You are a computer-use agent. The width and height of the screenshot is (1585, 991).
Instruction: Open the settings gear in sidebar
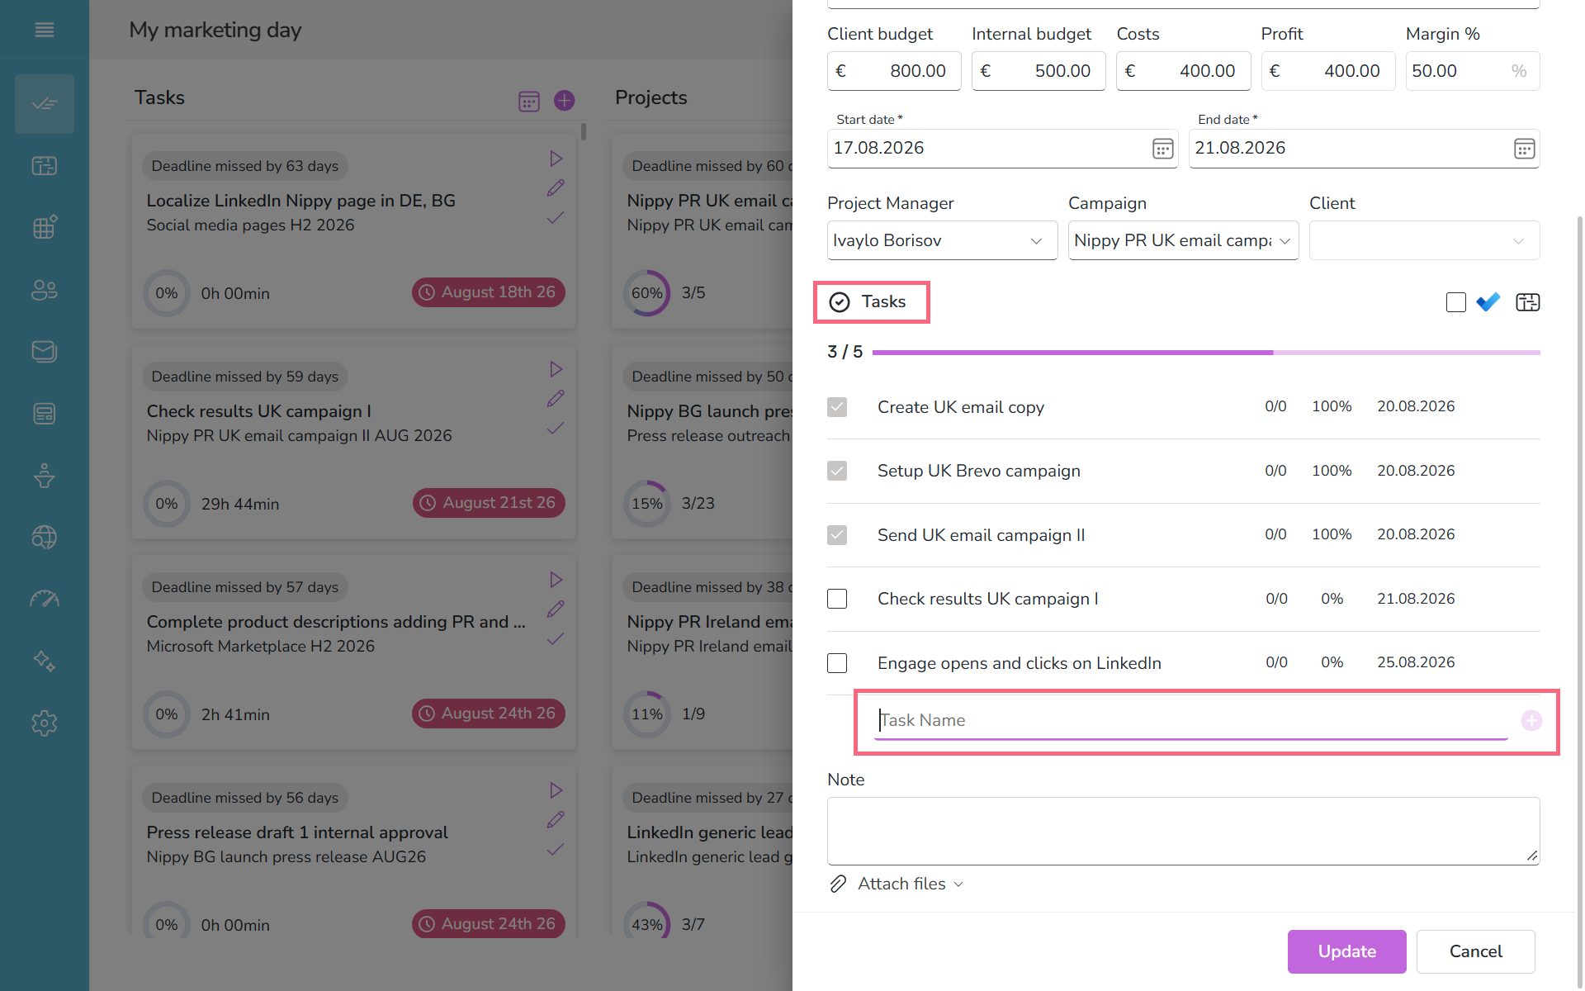pyautogui.click(x=45, y=723)
